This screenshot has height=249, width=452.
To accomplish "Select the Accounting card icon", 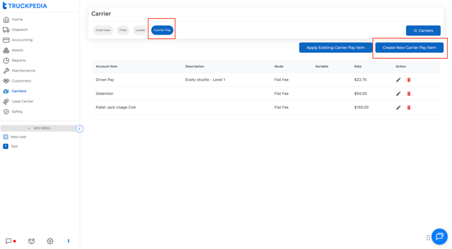I will click(x=6, y=40).
